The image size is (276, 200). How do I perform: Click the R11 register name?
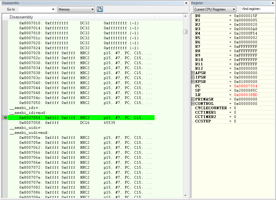(x=199, y=64)
